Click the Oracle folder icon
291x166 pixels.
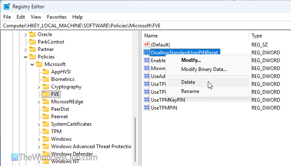click(x=32, y=34)
